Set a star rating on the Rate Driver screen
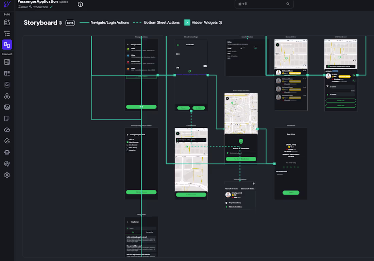Image resolution: width=374 pixels, height=261 pixels. (291, 167)
